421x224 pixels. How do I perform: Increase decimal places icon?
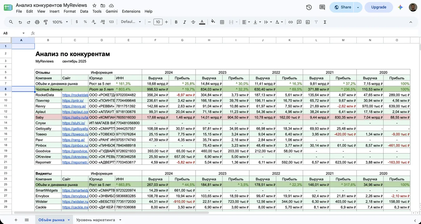pos(103,22)
